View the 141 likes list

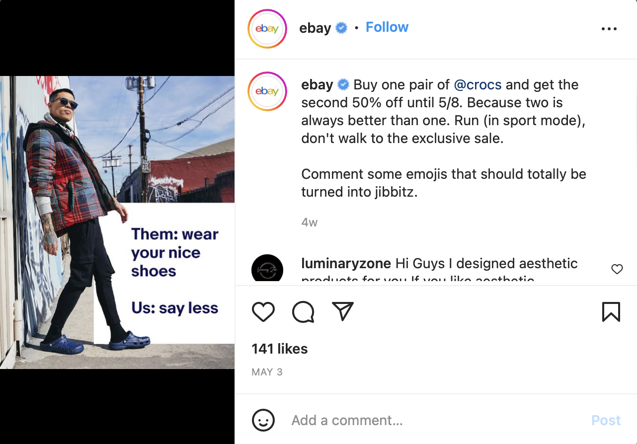coord(280,349)
